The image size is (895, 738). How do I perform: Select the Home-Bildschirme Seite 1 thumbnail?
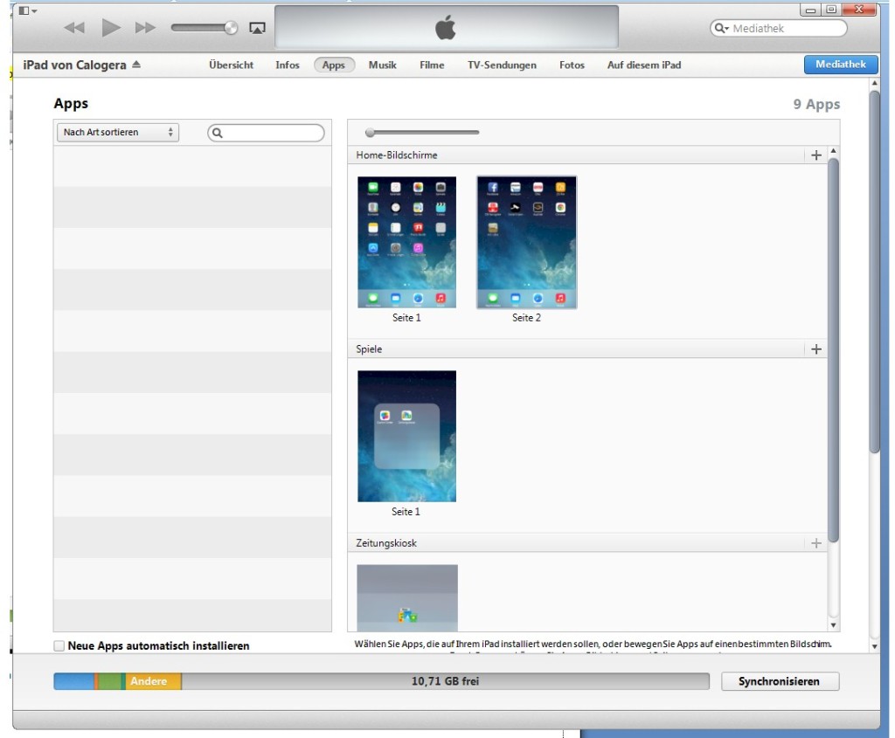[x=407, y=243]
